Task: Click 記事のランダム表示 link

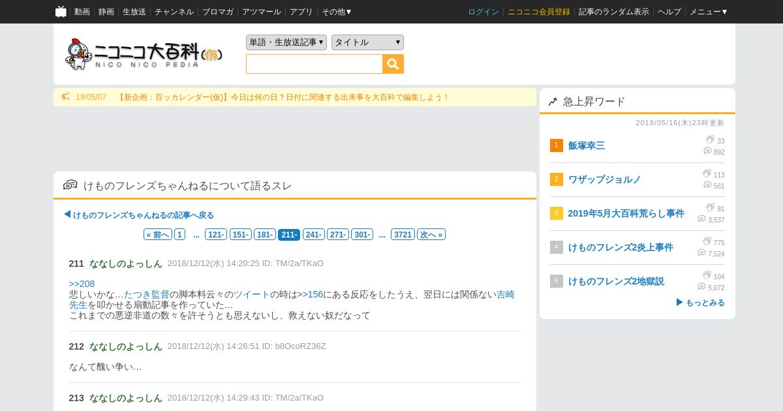Action: [x=614, y=12]
